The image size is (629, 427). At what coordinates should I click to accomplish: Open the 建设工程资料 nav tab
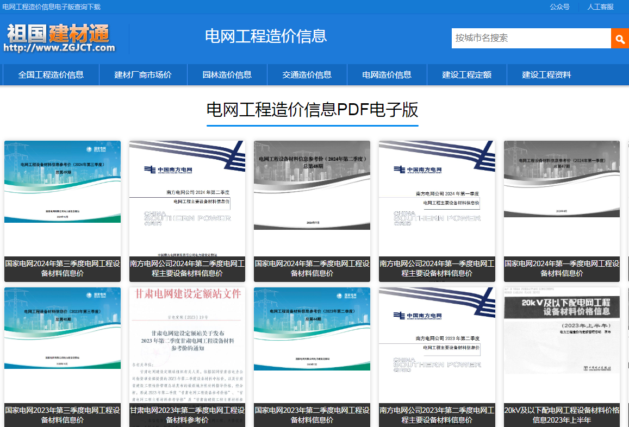click(x=546, y=74)
